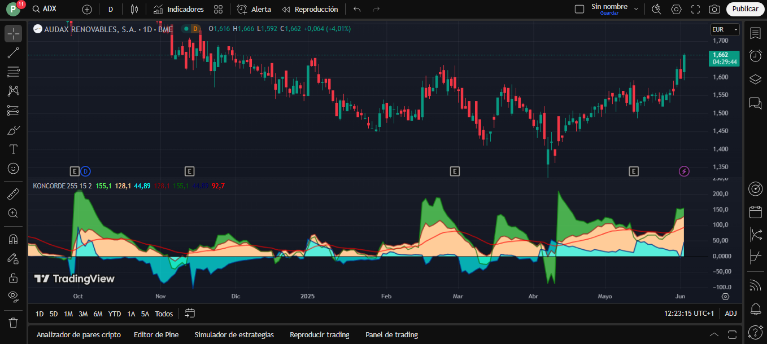Select the text annotation tool
Image resolution: width=767 pixels, height=344 pixels.
coord(14,149)
